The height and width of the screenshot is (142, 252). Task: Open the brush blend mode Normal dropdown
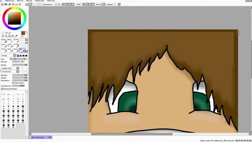(x=9, y=56)
